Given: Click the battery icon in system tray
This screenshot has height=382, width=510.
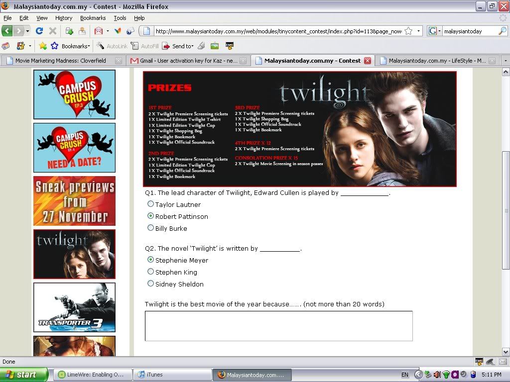Looking at the screenshot, I should [x=473, y=375].
